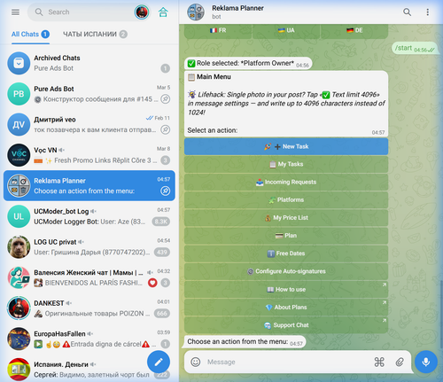Click pinned icon on Дмитрий veo chat
The width and height of the screenshot is (443, 382).
point(166,129)
